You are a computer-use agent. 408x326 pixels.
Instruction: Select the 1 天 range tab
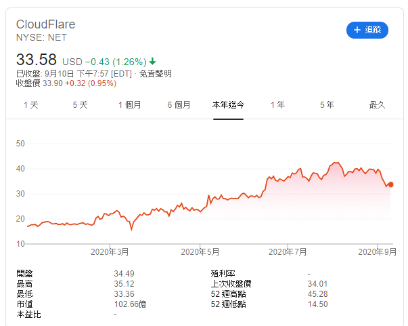31,105
